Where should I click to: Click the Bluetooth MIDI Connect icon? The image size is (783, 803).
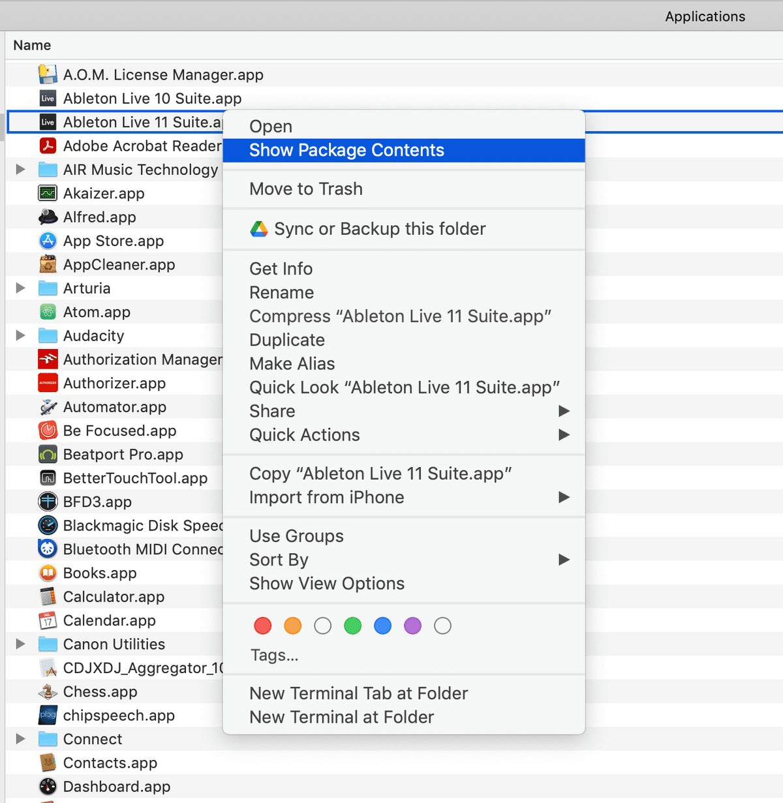click(x=48, y=549)
